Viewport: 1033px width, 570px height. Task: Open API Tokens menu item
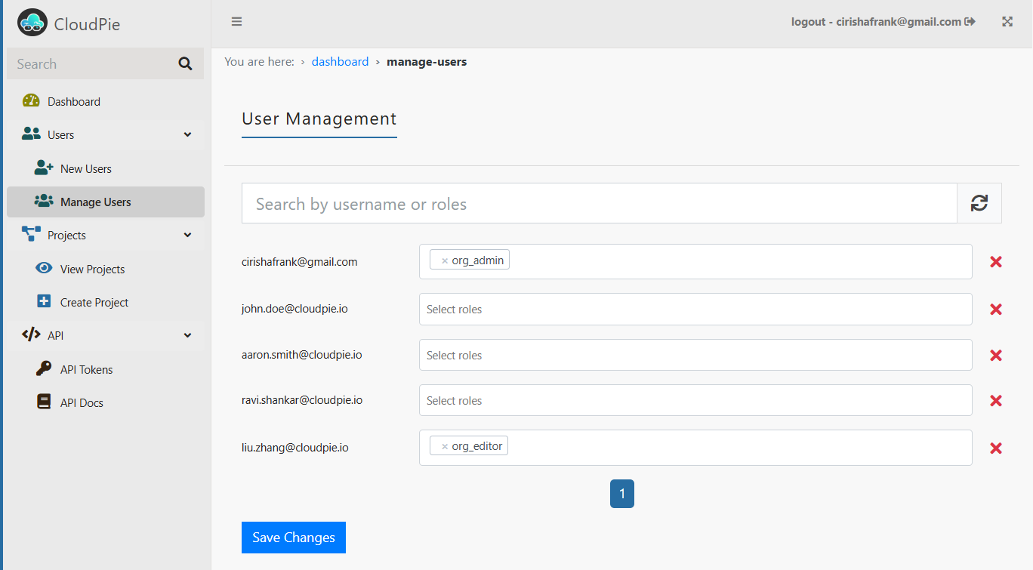(106, 369)
